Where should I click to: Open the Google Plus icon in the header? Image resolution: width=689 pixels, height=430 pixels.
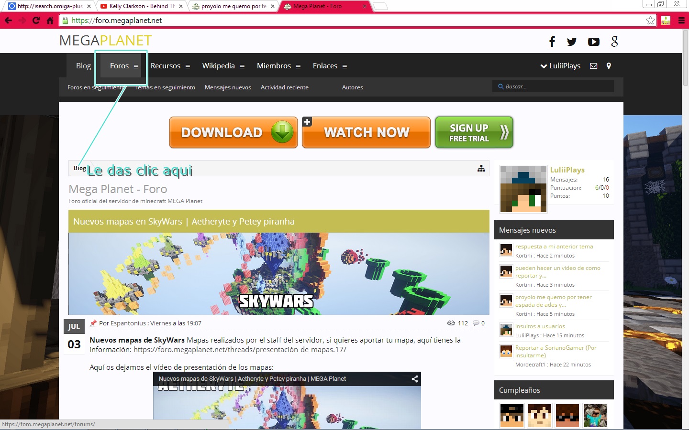pyautogui.click(x=615, y=41)
